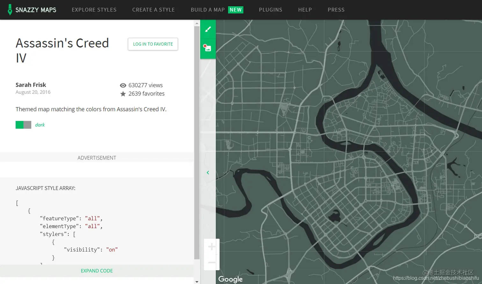This screenshot has width=482, height=284.
Task: Pick the green color swatch
Action: pos(19,125)
